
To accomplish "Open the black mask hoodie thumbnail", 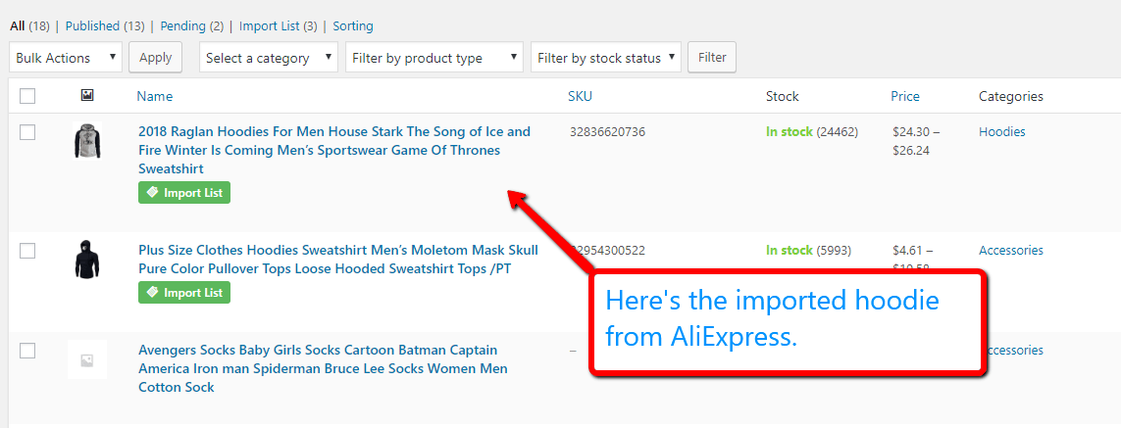I will 87,260.
